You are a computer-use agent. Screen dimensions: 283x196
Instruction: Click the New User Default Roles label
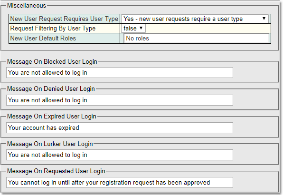[43, 39]
